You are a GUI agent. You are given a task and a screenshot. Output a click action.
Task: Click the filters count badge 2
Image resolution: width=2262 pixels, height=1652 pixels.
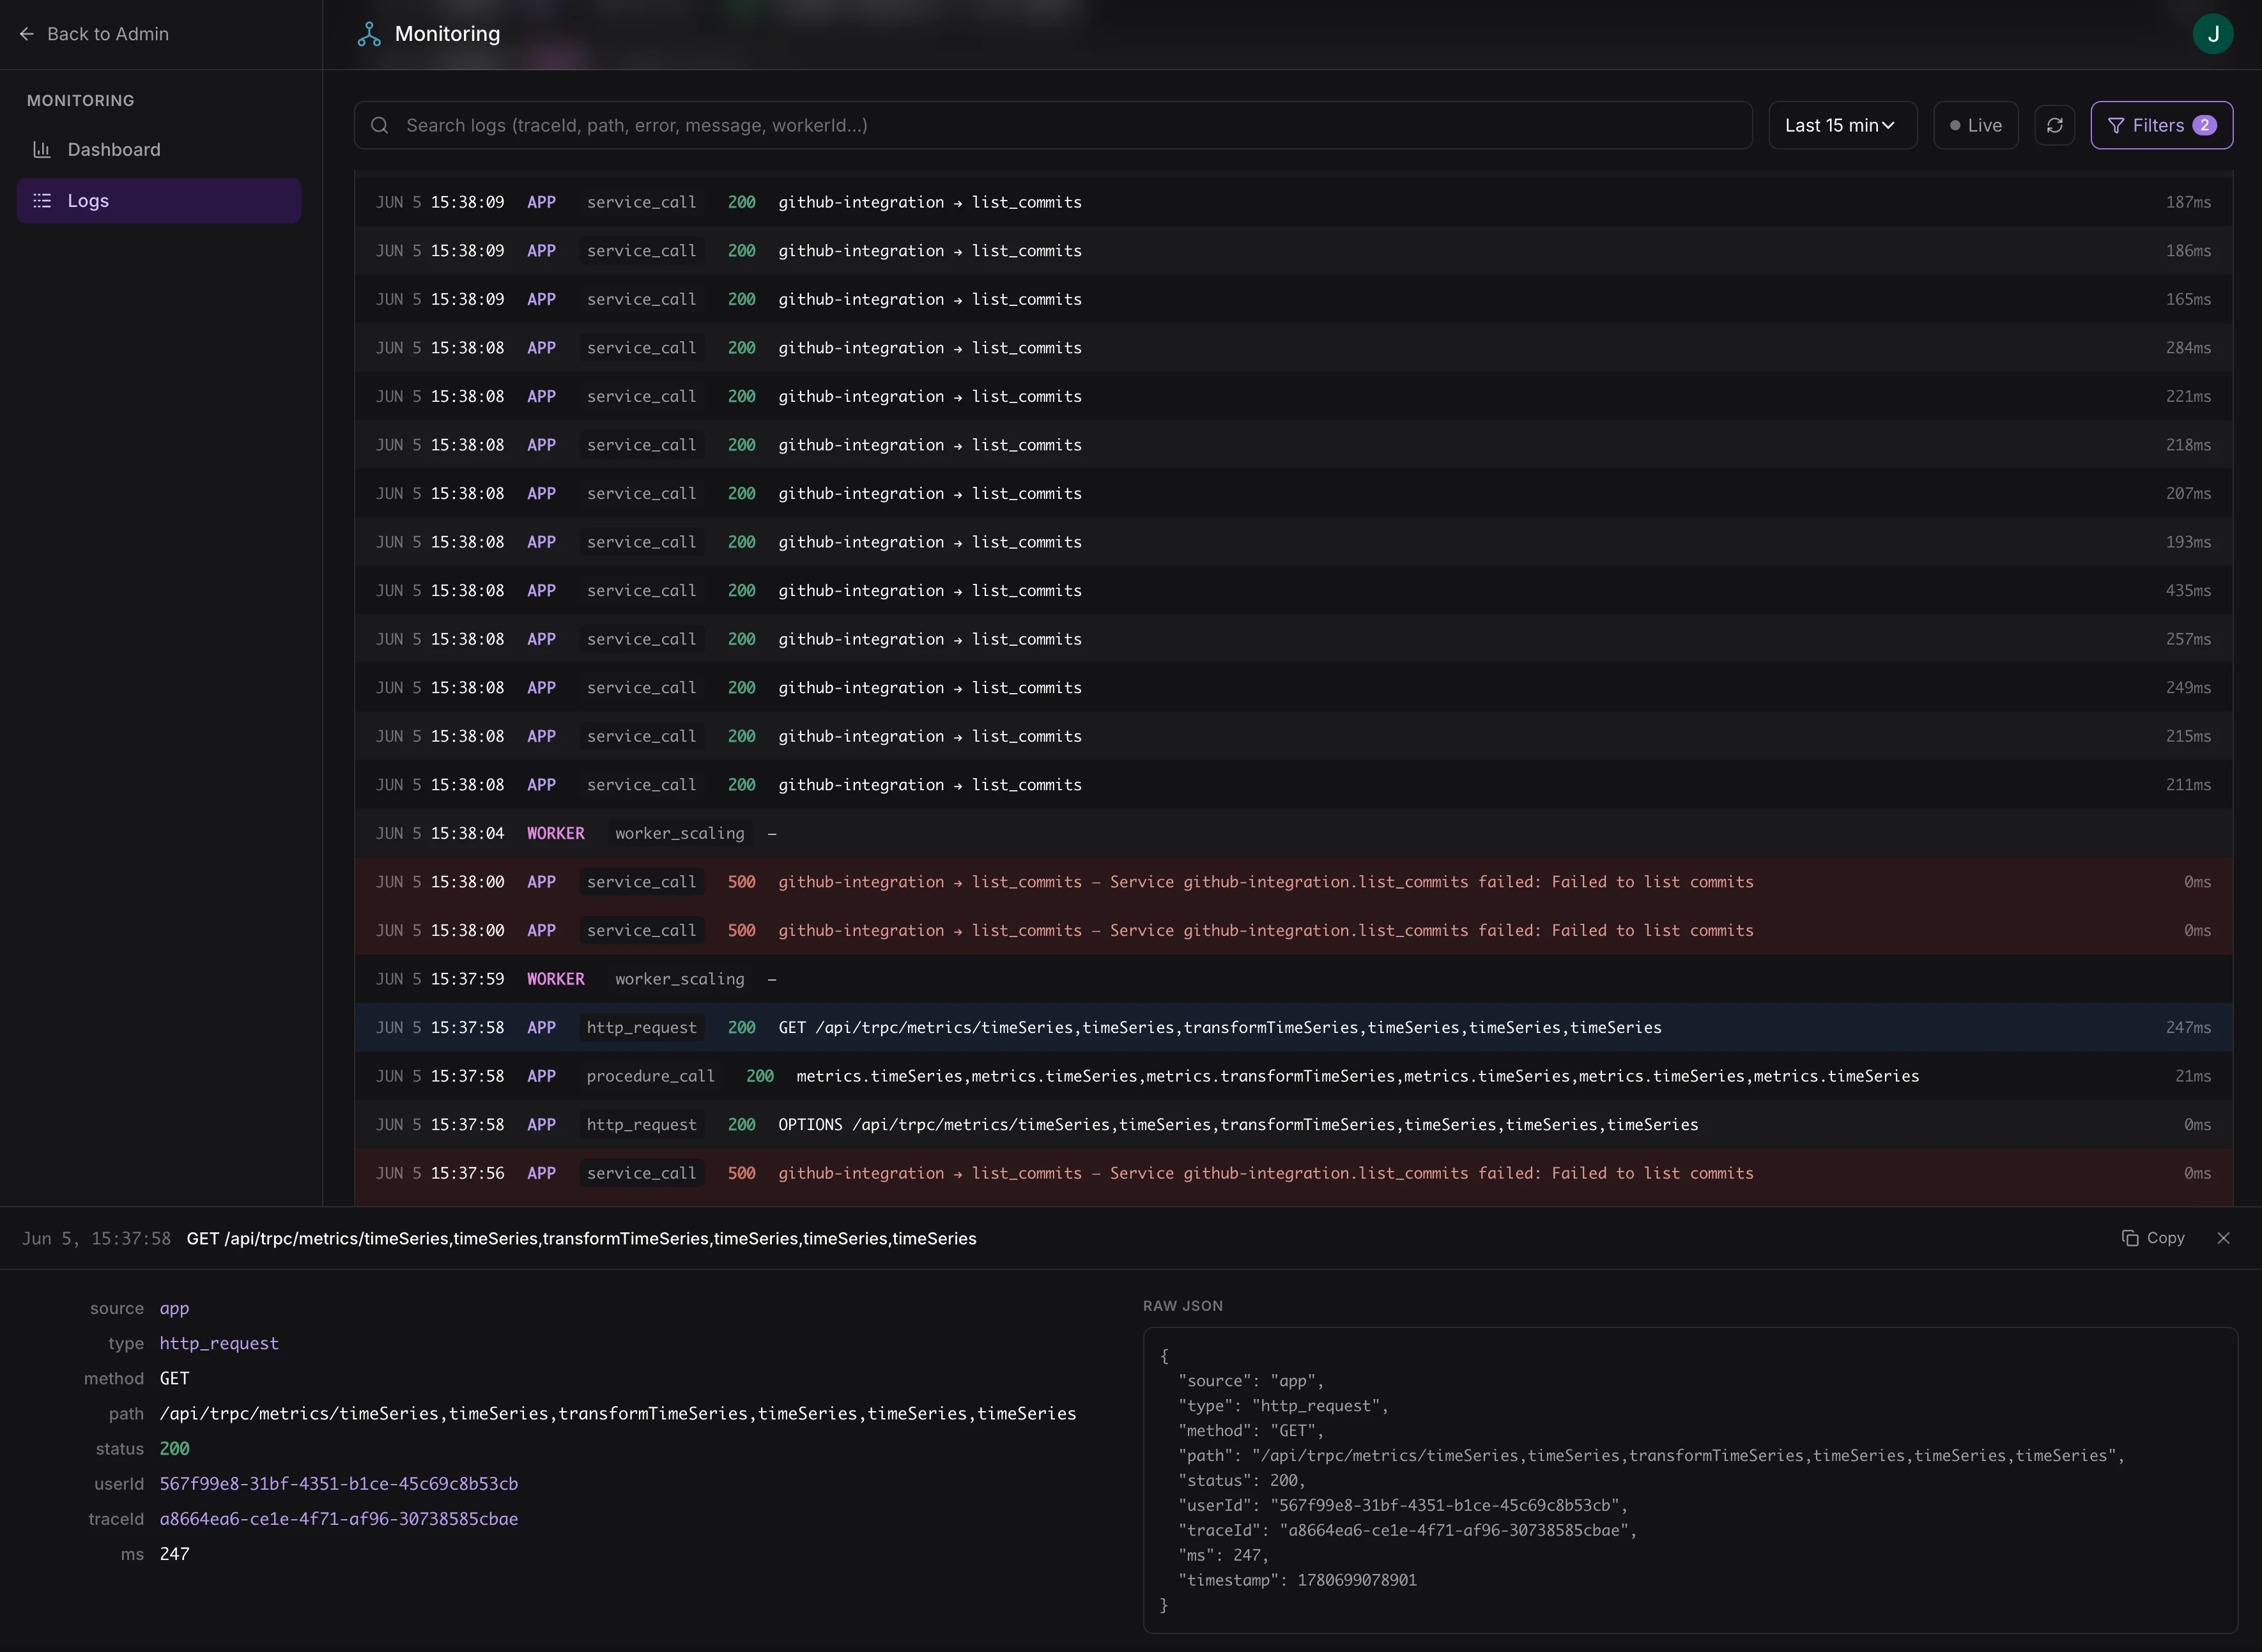pyautogui.click(x=2204, y=125)
